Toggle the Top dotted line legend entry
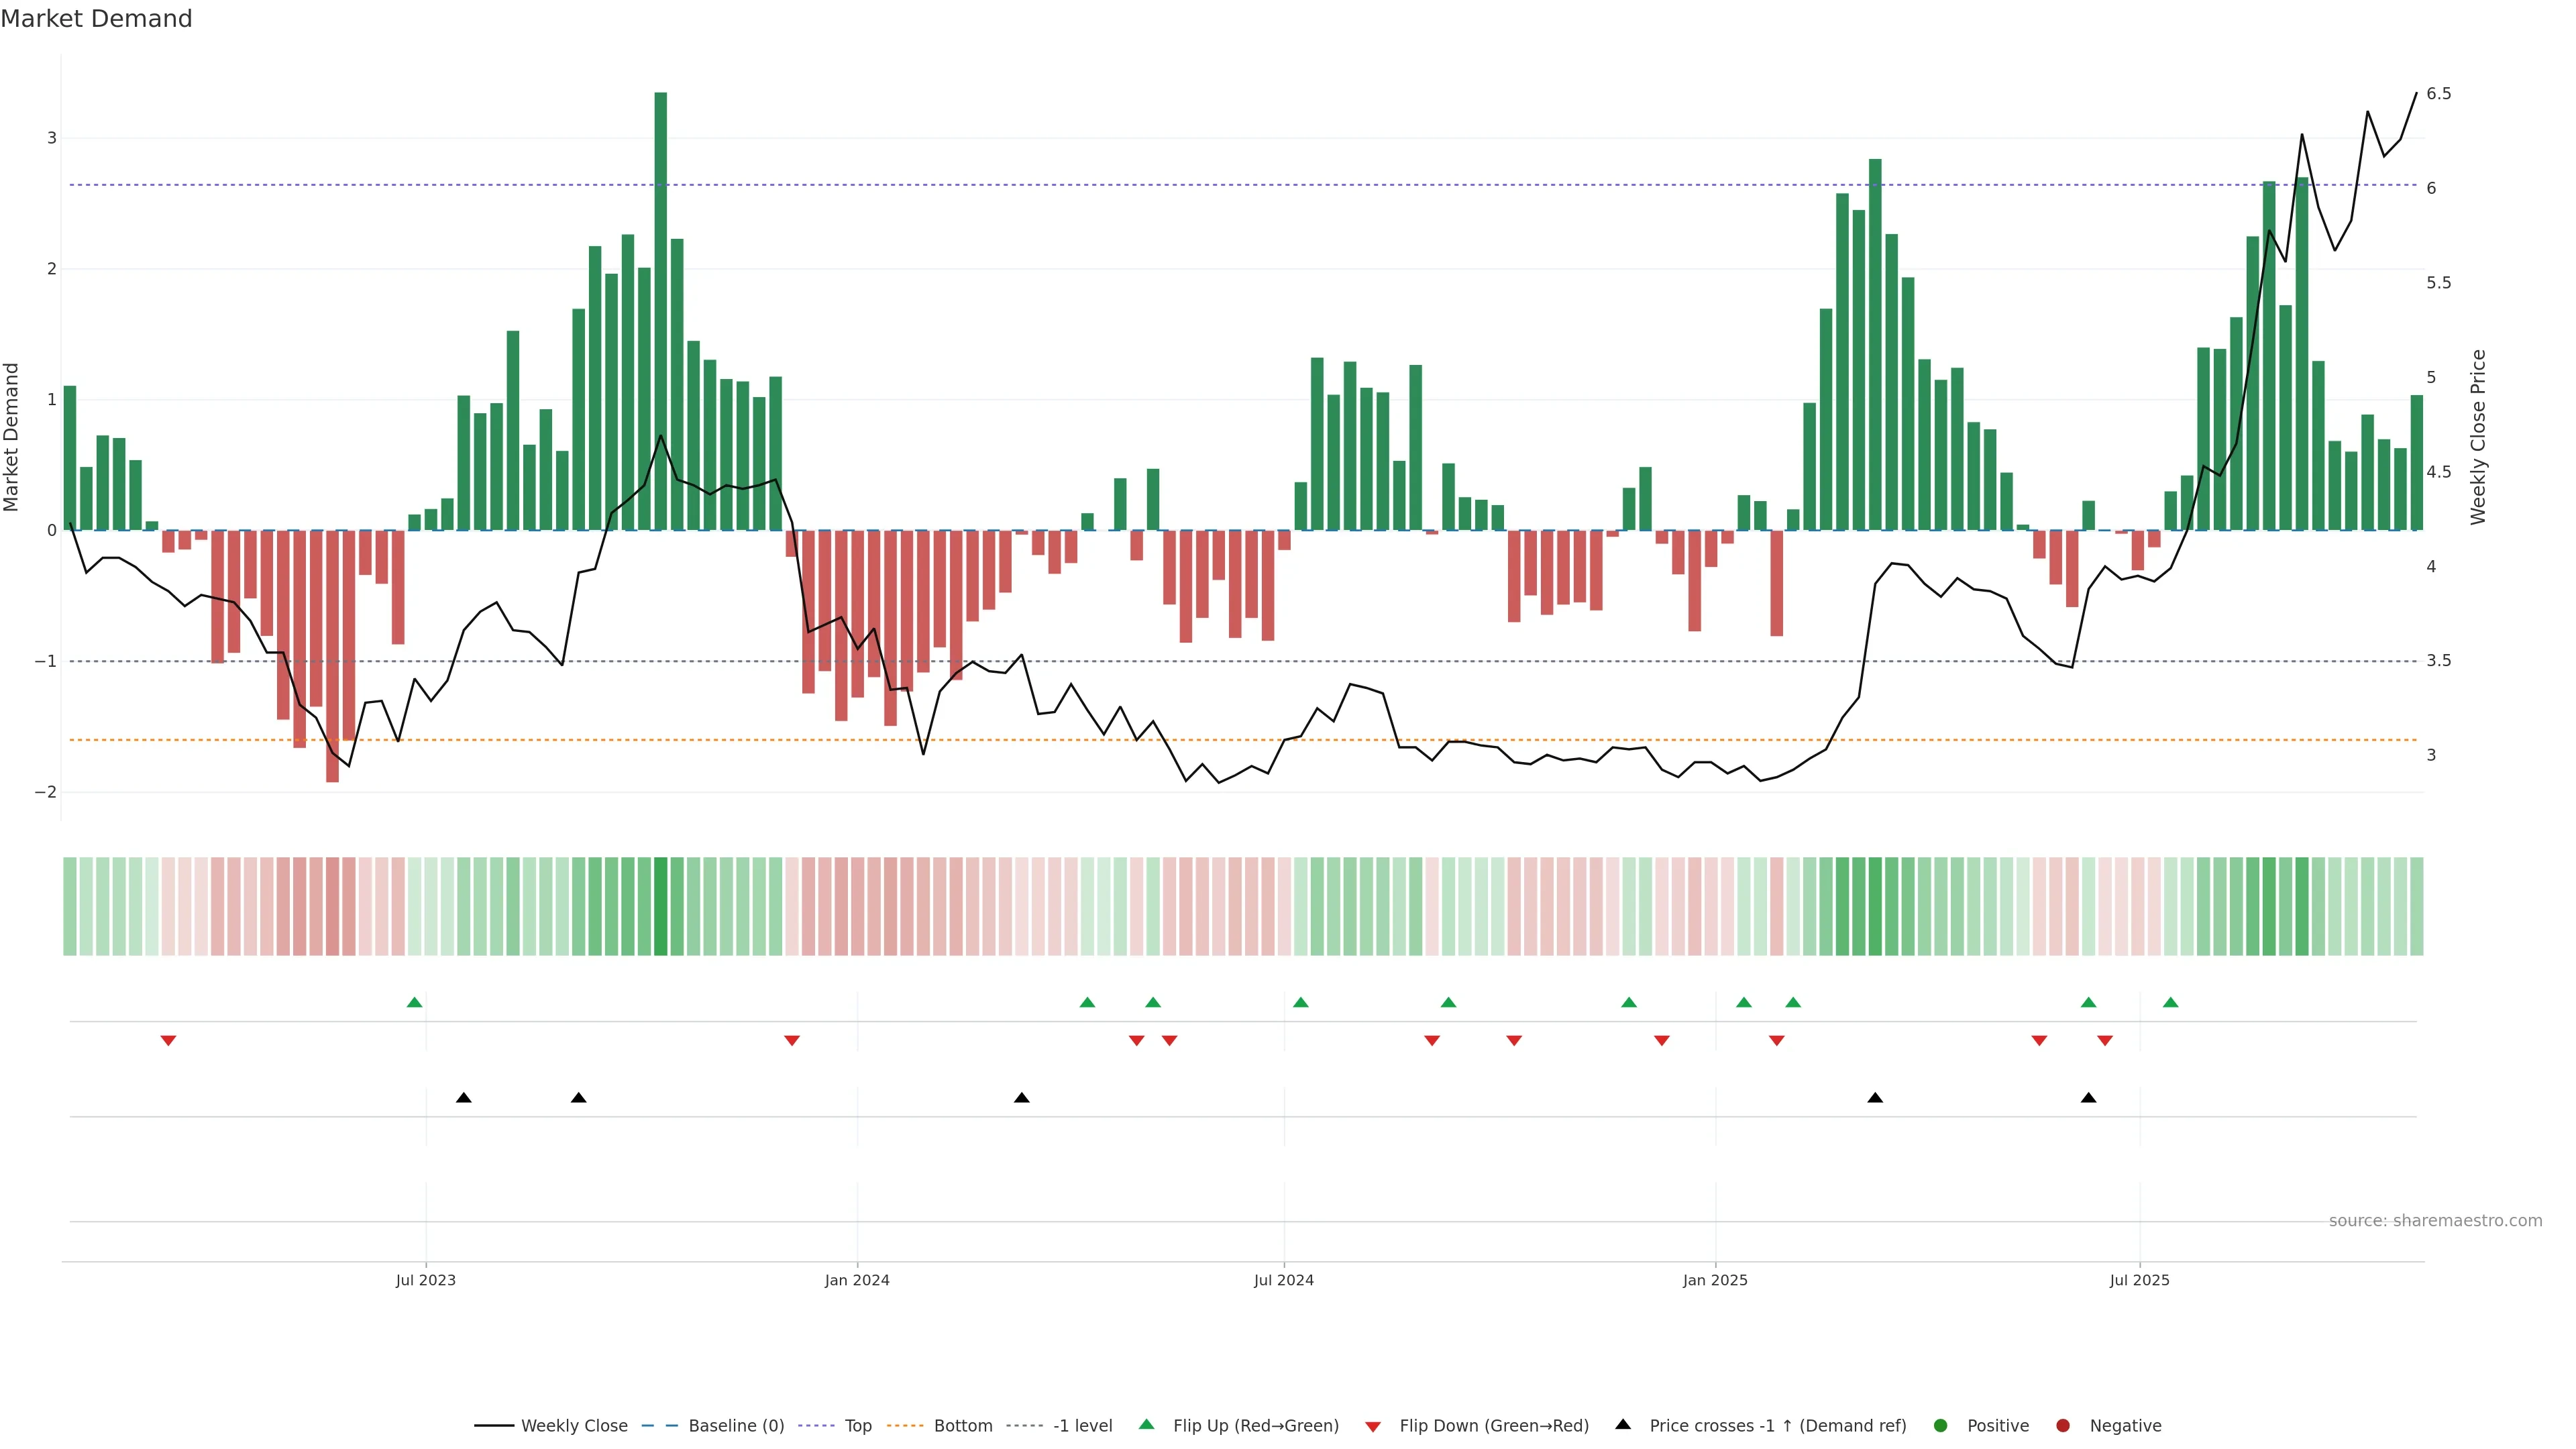 857,1425
